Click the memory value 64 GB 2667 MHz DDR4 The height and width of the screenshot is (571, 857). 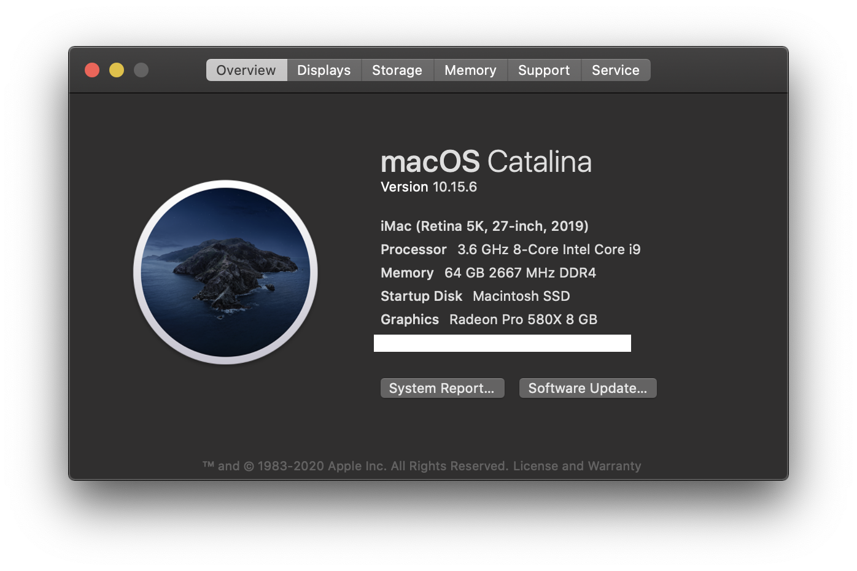click(520, 273)
